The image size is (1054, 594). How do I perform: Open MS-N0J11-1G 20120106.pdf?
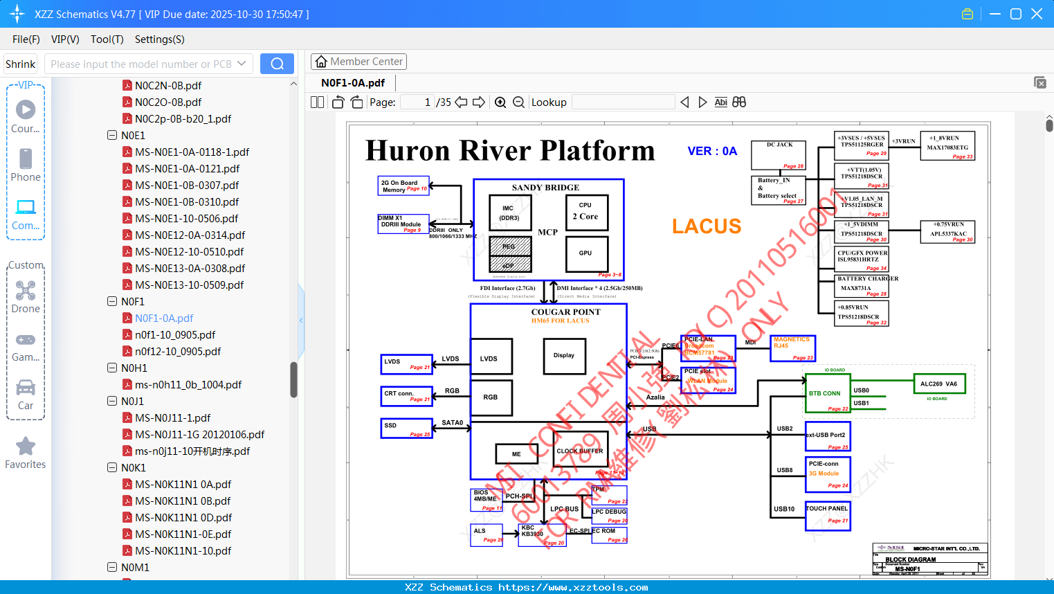pyautogui.click(x=199, y=435)
